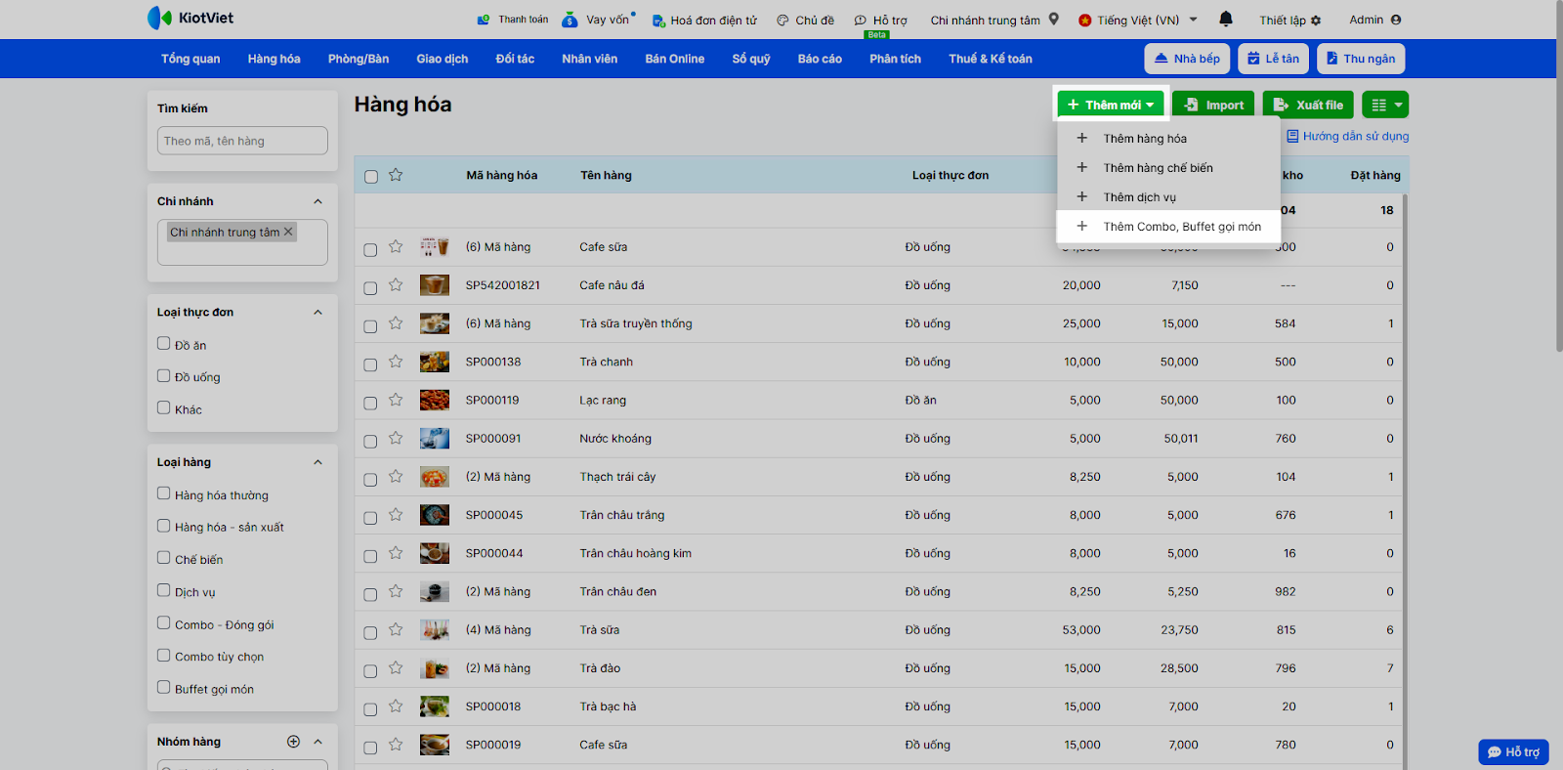Check the Đồ uống menu type filter
Viewport: 1563px width, 770px height.
click(164, 376)
